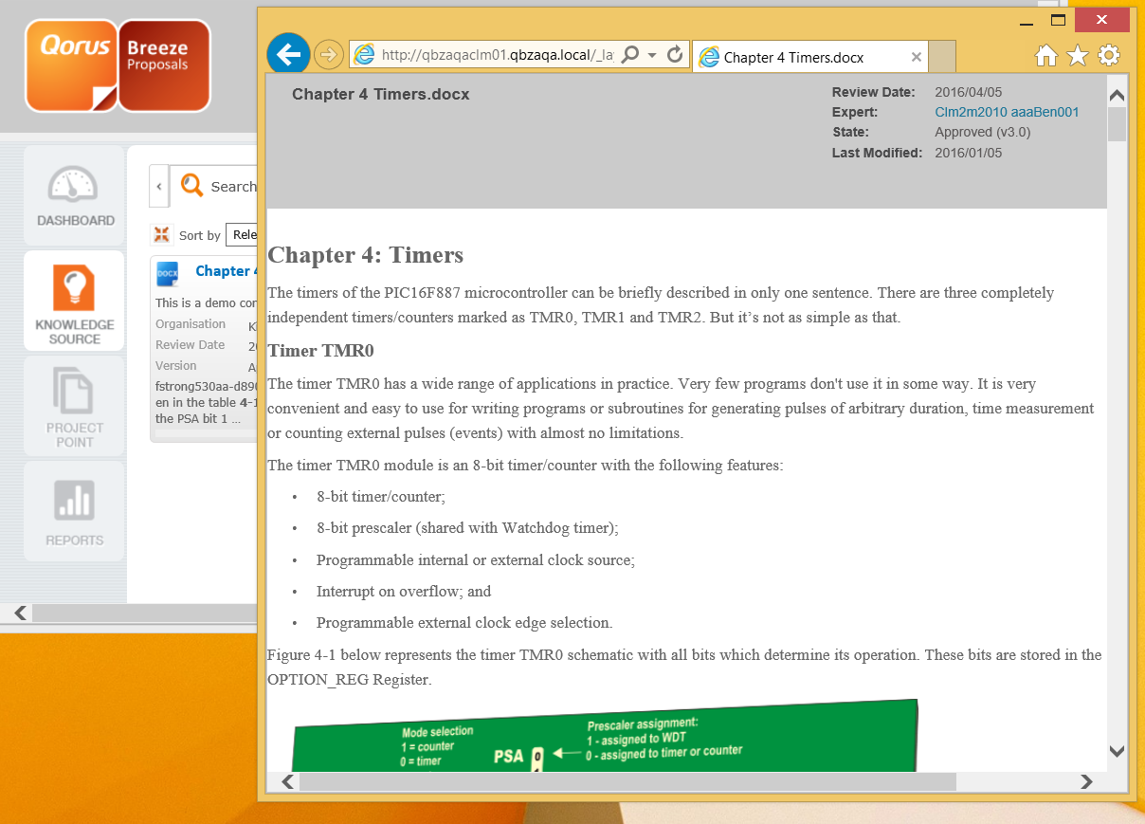Viewport: 1145px width, 824px height.
Task: Click the bullet '8-bit timer/counter;'
Action: pos(381,496)
